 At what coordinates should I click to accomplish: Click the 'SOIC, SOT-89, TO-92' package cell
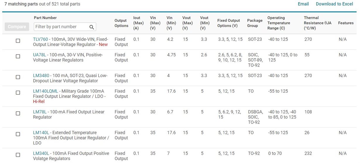coord(255,60)
